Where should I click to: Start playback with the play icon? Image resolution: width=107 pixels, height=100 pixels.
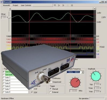click(x=63, y=5)
